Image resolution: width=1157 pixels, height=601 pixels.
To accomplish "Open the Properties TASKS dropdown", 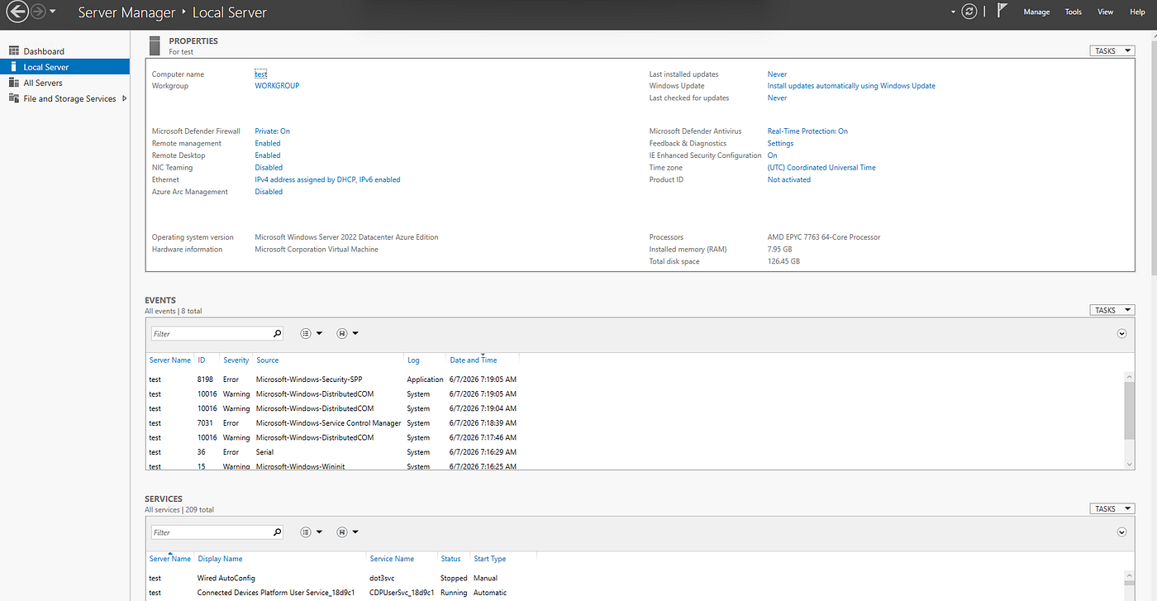I will pos(1112,51).
